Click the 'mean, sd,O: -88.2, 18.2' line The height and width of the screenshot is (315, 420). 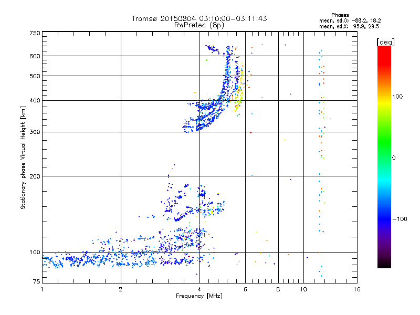tap(350, 20)
